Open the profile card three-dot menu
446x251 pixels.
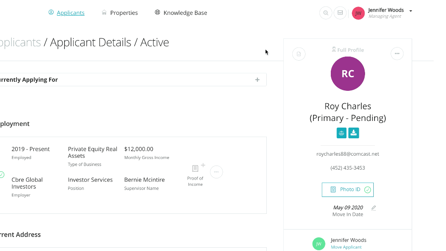(397, 54)
